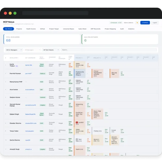Sort by the Developer column header

click(x=14, y=58)
